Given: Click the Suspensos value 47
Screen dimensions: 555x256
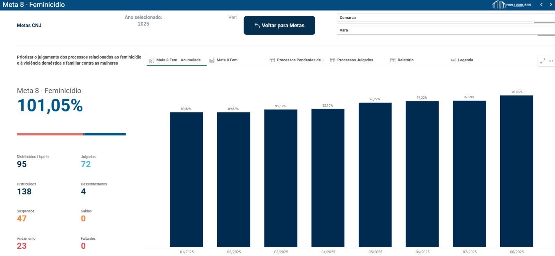Looking at the screenshot, I should pyautogui.click(x=22, y=219).
